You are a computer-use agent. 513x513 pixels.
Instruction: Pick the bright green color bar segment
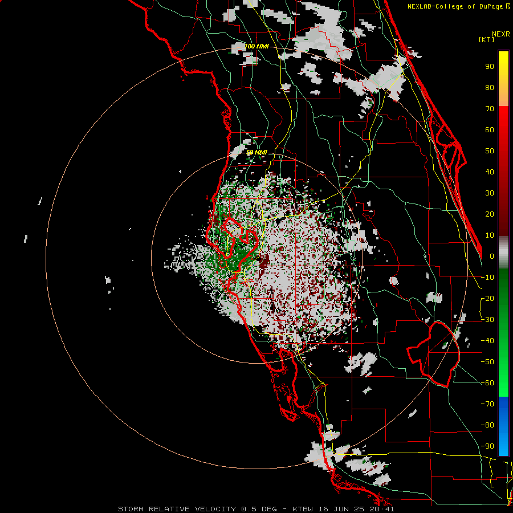coord(503,386)
